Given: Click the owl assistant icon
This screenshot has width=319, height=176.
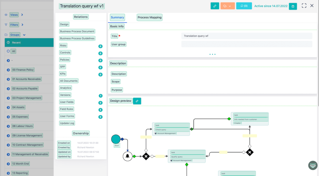Looking at the screenshot, I should pyautogui.click(x=312, y=165).
